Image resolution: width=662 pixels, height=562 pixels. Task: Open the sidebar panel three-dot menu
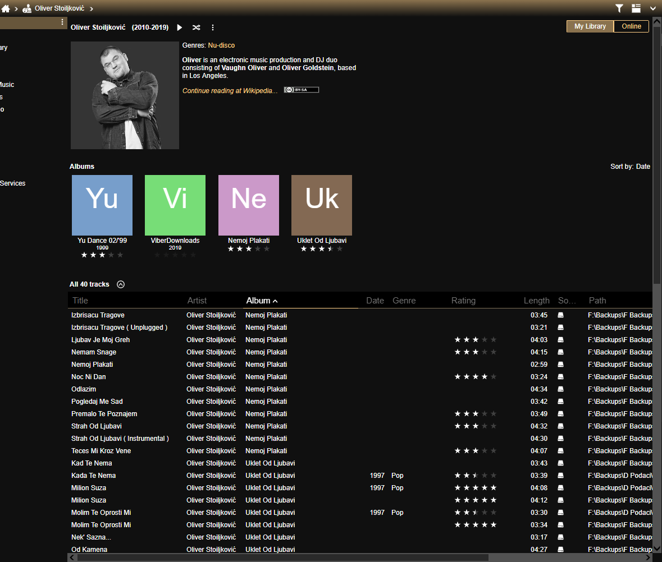(62, 22)
